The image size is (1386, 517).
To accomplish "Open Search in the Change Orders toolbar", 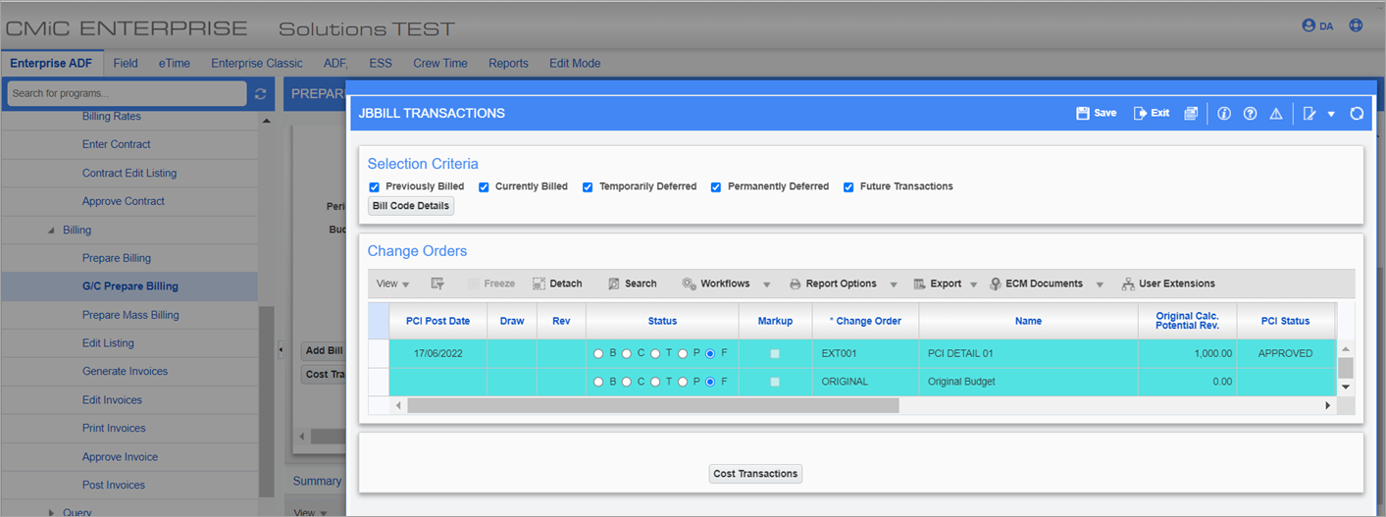I will tap(633, 284).
